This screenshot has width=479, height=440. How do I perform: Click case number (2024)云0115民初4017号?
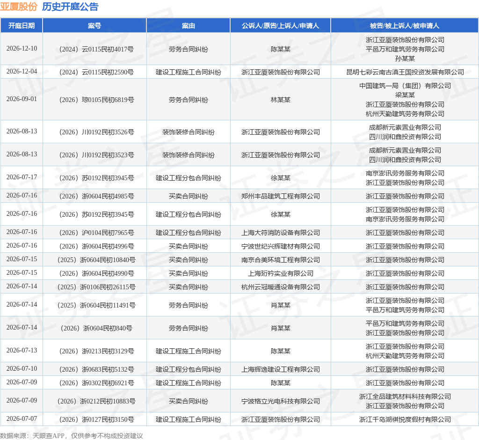tap(96, 49)
